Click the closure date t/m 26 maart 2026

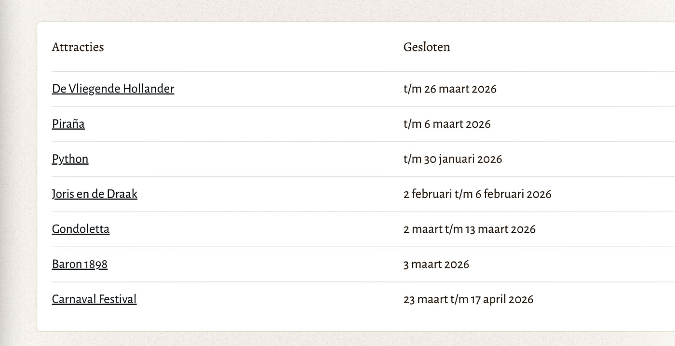coord(450,89)
